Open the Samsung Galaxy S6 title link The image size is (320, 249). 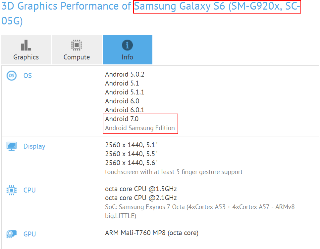217,7
